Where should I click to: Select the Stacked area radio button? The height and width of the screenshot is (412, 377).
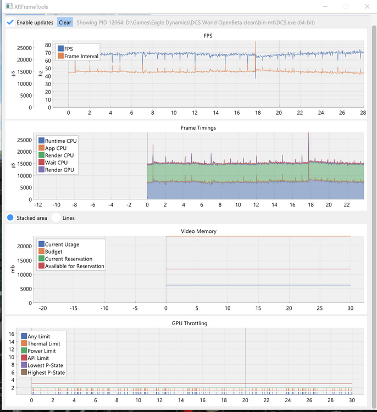[10, 218]
